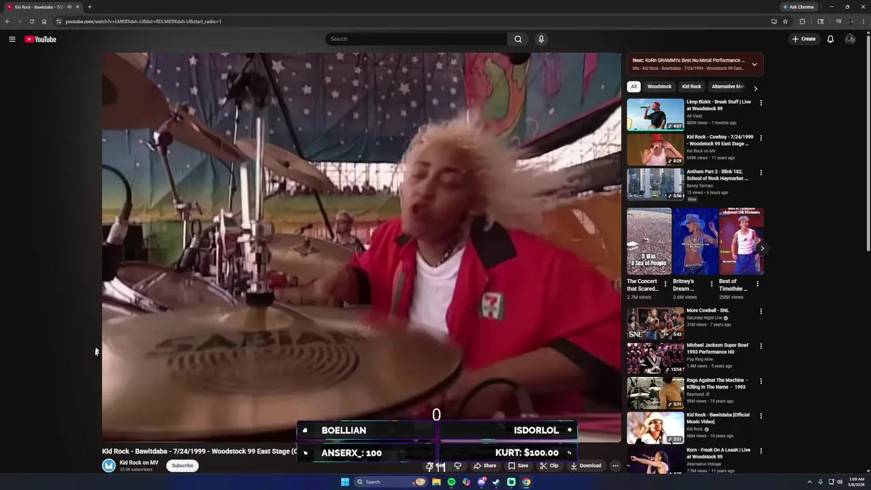Collapse the Next up playlist panel

(x=754, y=65)
